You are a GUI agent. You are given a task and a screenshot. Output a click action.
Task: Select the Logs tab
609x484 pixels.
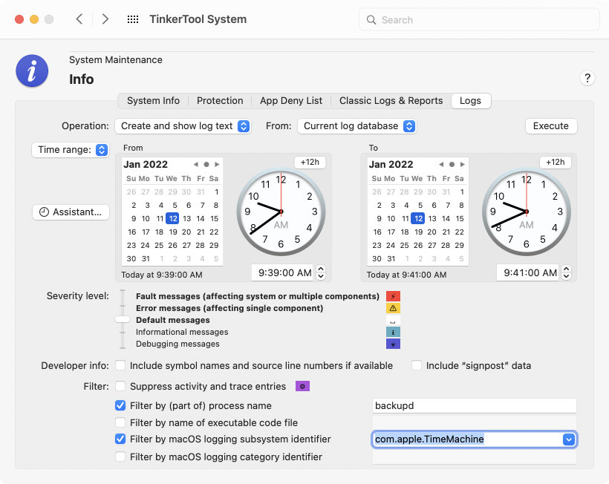(470, 101)
